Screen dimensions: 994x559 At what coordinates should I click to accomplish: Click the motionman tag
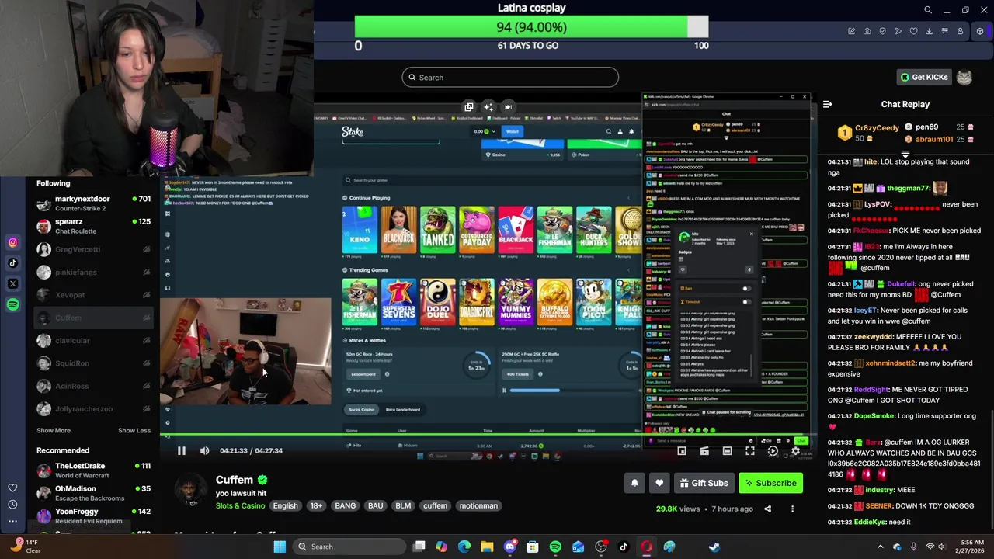click(478, 505)
